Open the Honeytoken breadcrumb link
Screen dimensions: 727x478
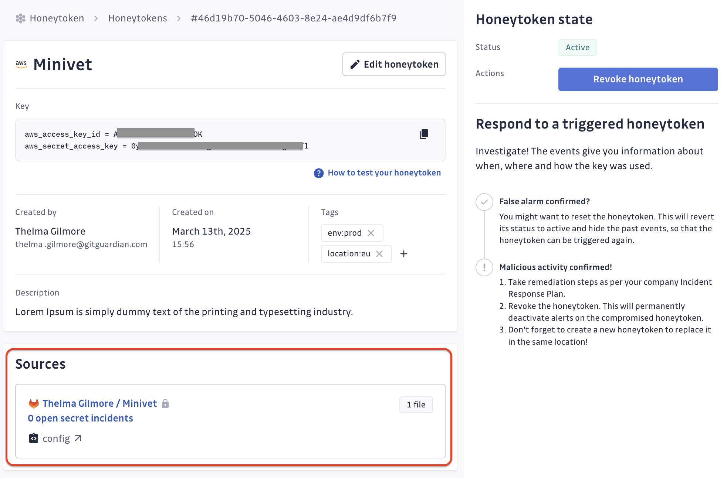click(57, 18)
